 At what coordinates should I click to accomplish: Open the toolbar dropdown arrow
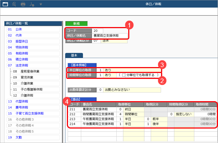pos(41,4)
